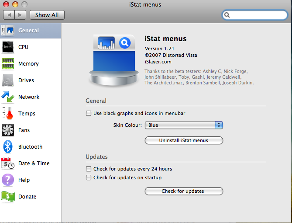Enable check for updates every 24 hours
This screenshot has height=223, width=292.
(x=89, y=169)
